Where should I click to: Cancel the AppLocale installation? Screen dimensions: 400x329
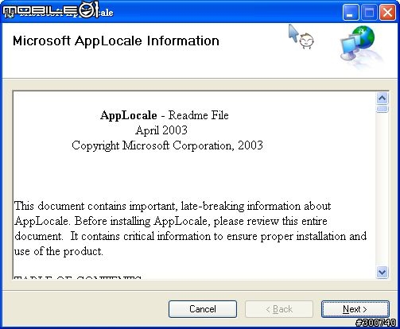(x=203, y=309)
